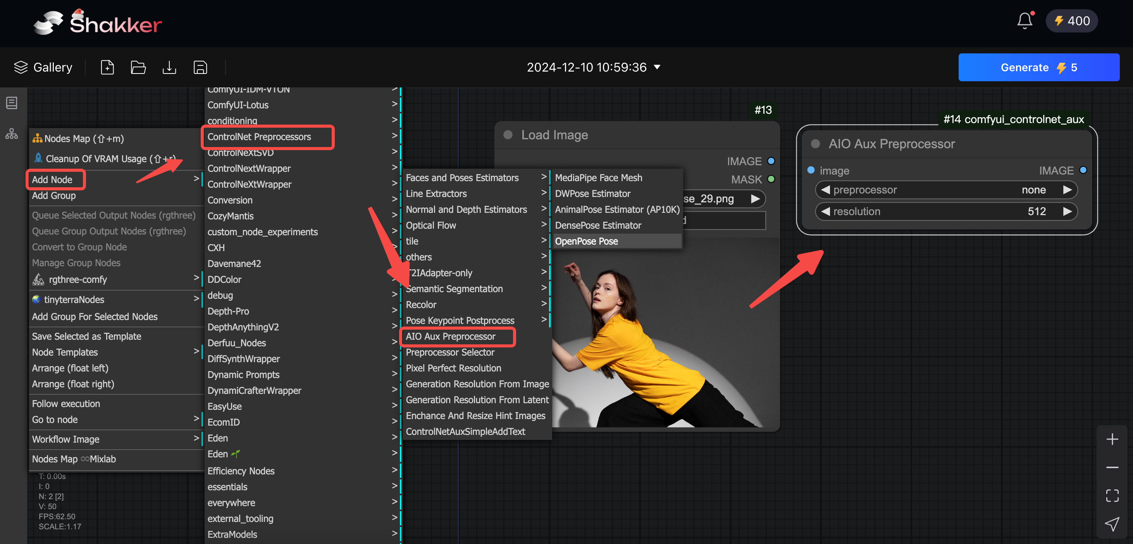Screen dimensions: 1133x544
Task: Zoom in using the plus icon
Action: [x=1112, y=439]
